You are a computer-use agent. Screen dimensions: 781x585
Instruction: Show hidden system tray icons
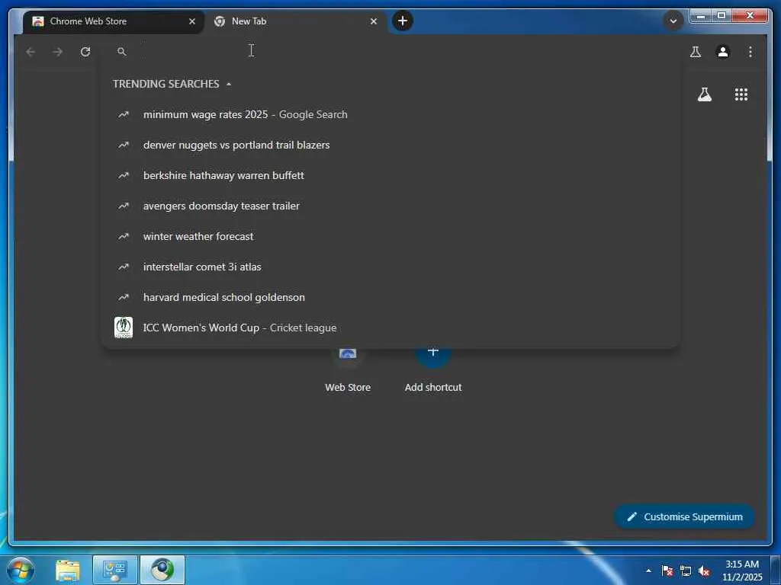648,571
